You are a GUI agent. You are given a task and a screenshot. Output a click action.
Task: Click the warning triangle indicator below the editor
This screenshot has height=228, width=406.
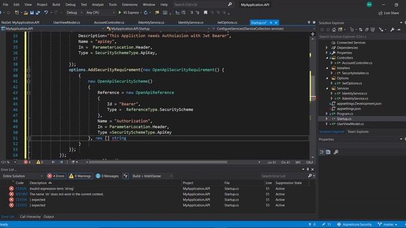[x=38, y=162]
